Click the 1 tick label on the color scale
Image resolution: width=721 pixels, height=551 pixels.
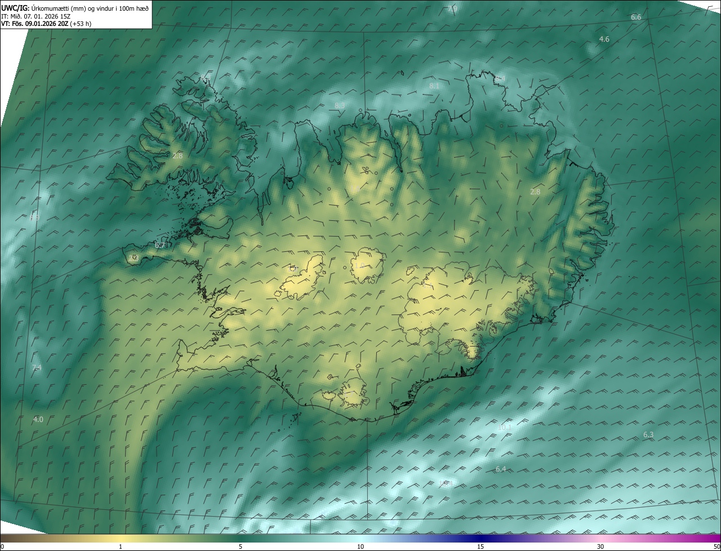point(121,546)
